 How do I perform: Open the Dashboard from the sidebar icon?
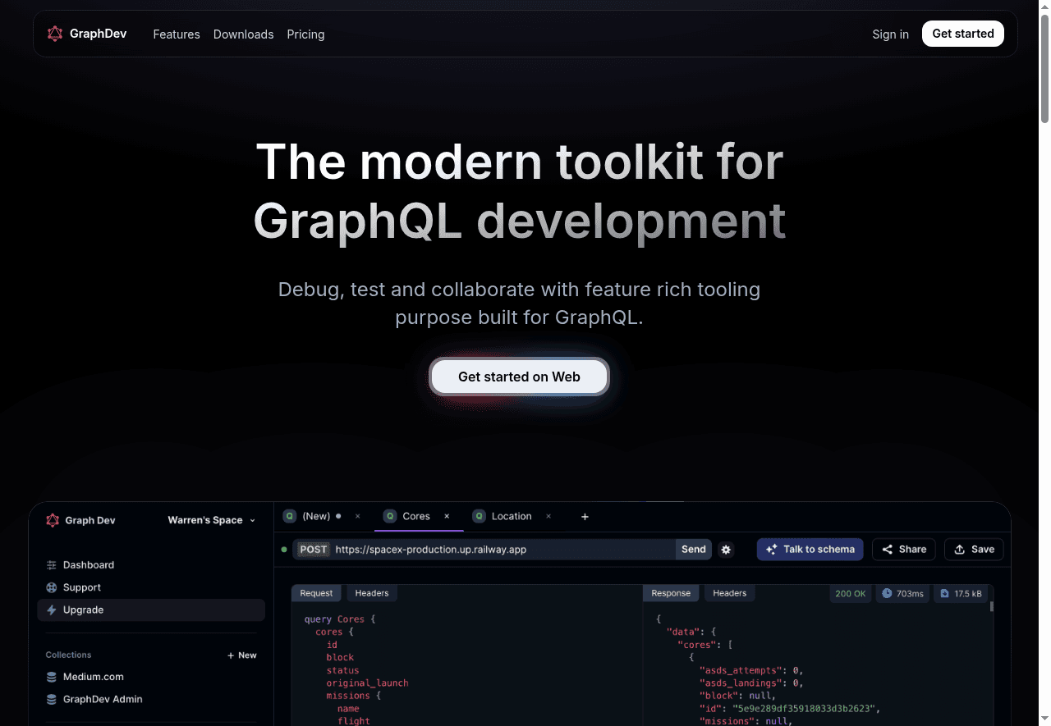[51, 564]
